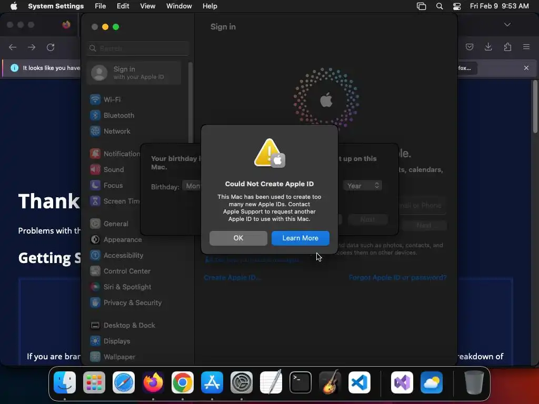This screenshot has height=404, width=539.
Task: Open System Settings from the Dock
Action: (242, 382)
